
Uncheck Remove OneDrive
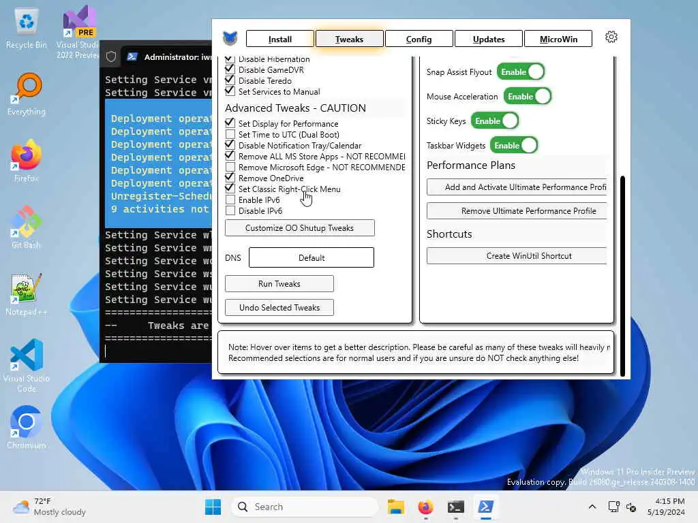click(230, 178)
